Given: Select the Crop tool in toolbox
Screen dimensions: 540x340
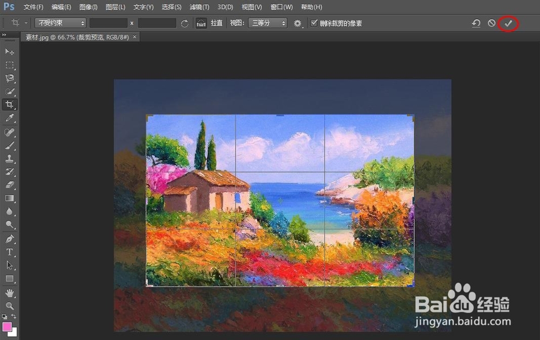Looking at the screenshot, I should 9,105.
